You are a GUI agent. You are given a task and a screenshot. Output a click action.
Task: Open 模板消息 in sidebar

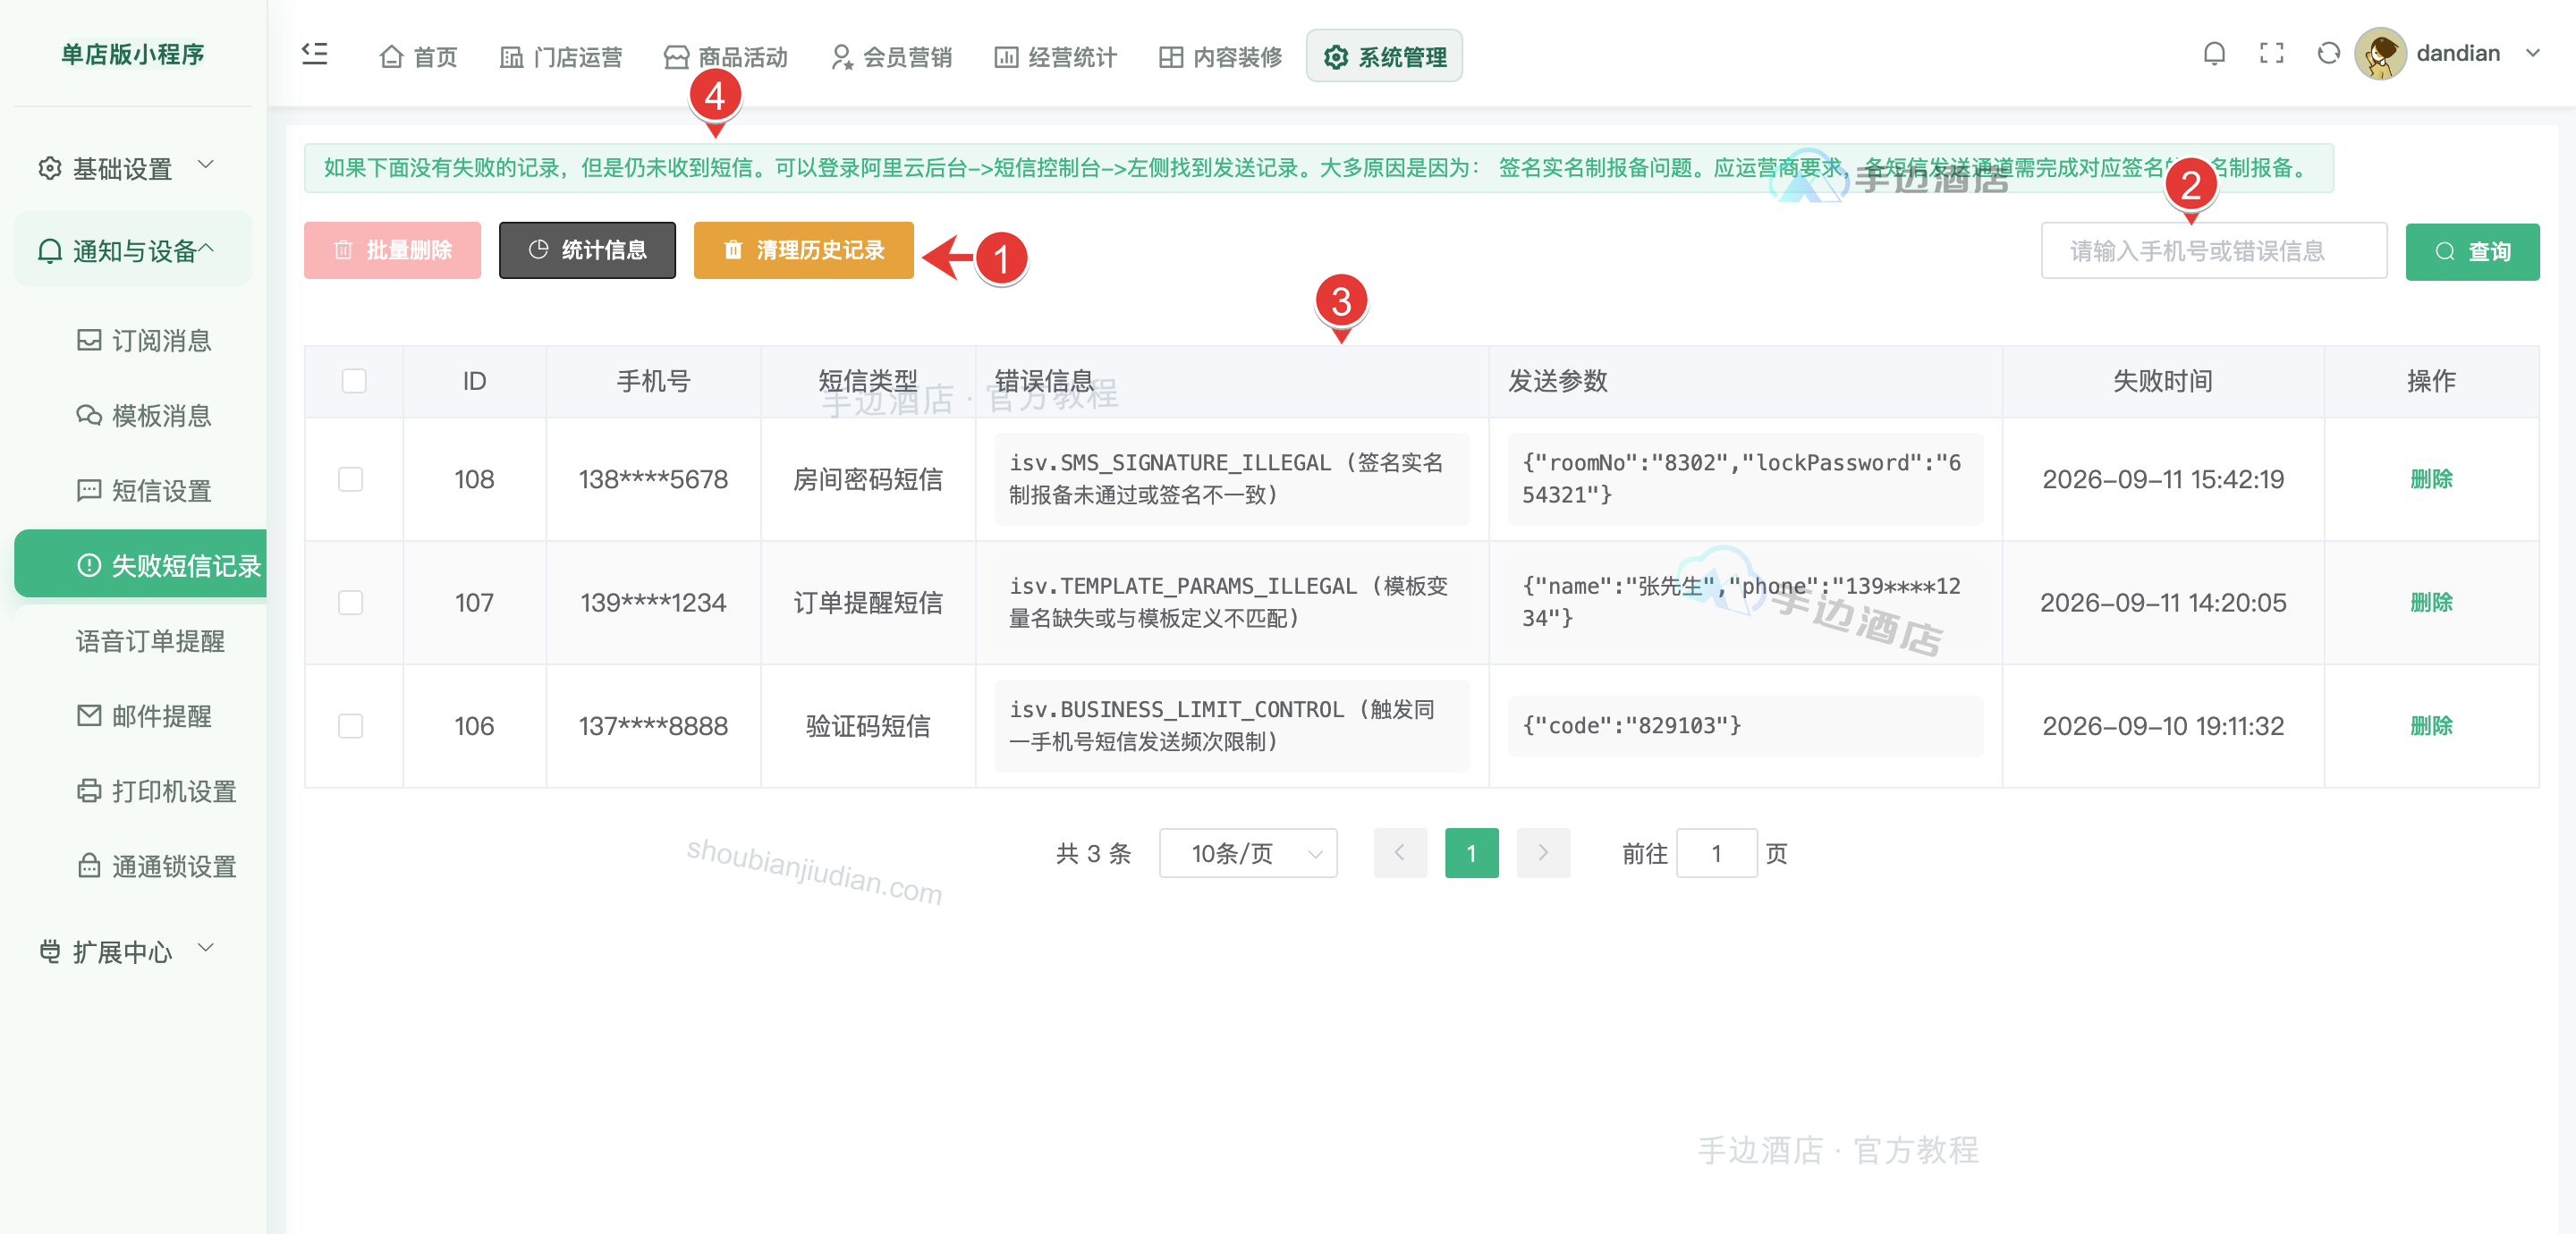coord(143,416)
